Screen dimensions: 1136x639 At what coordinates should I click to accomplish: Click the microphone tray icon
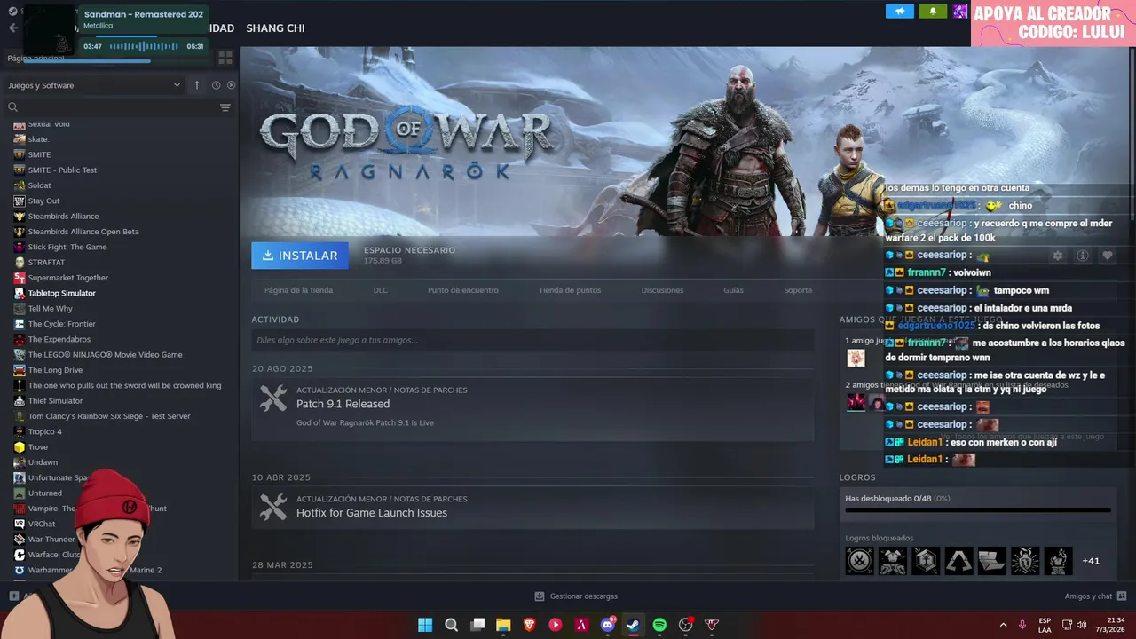(1022, 625)
